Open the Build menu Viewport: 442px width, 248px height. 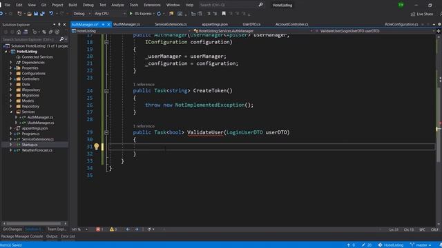[73, 5]
